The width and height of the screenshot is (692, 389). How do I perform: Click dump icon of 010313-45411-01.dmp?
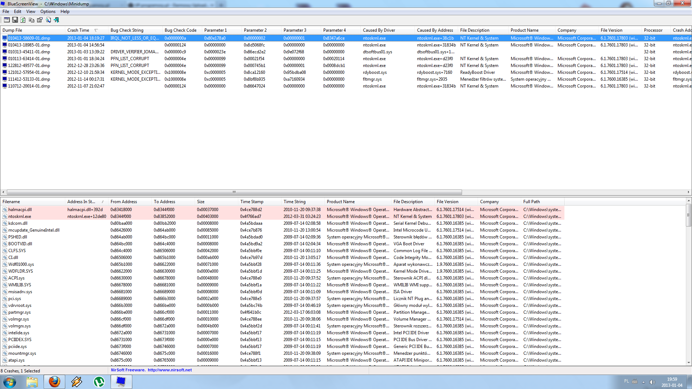[5, 52]
